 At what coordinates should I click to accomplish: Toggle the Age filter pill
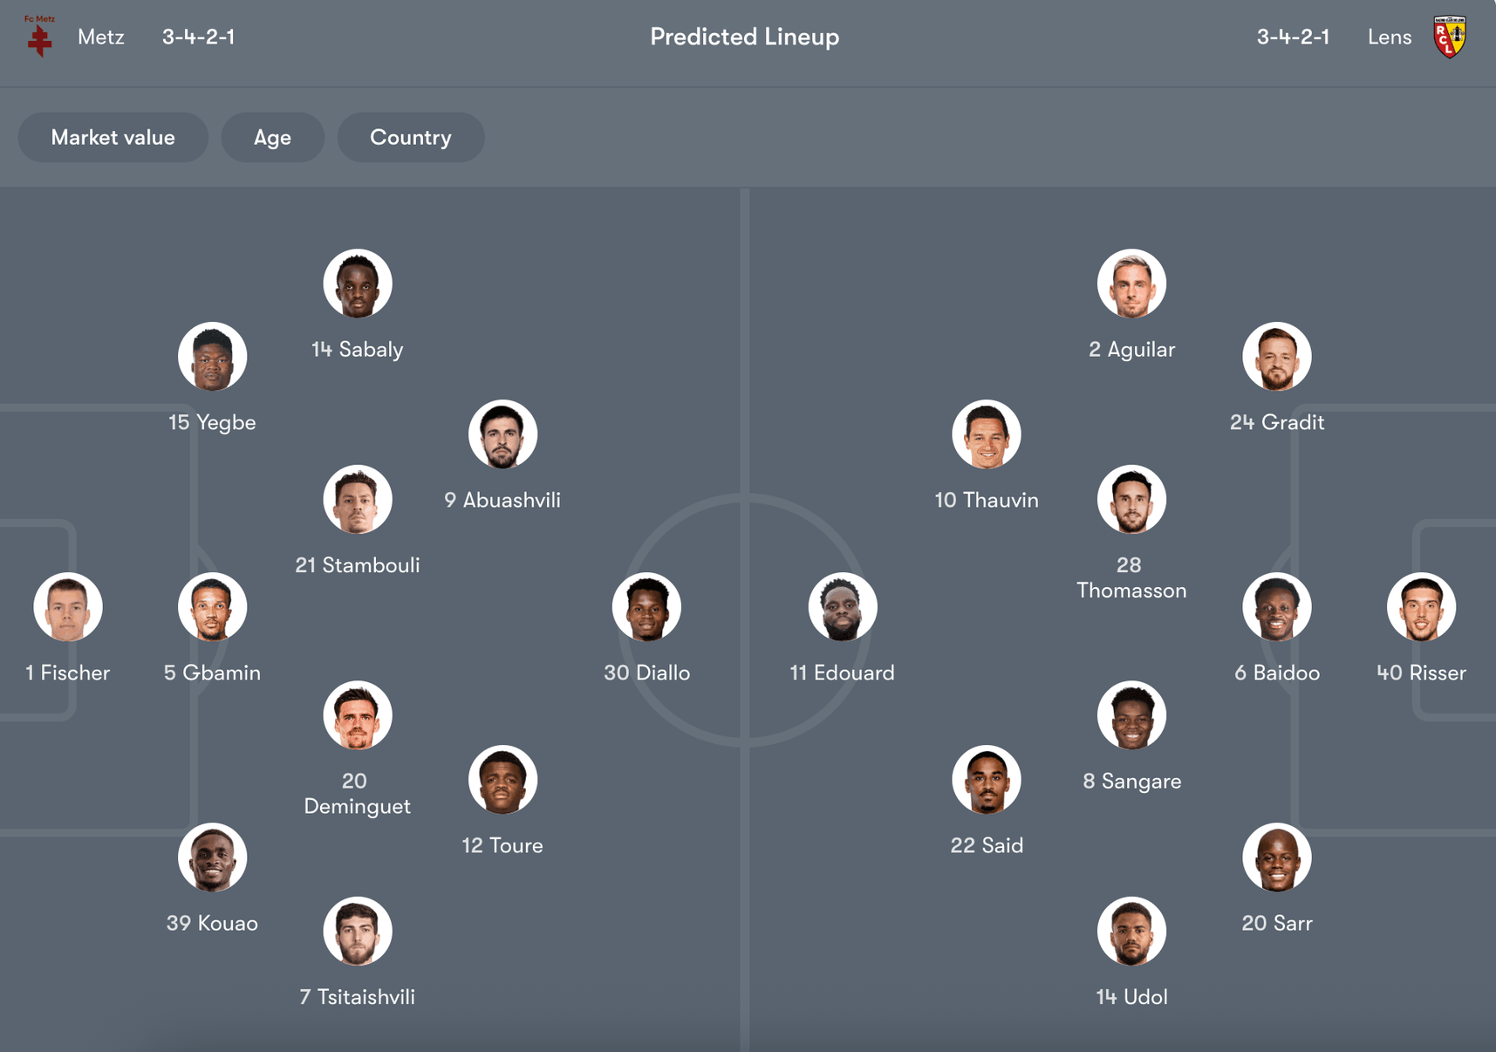[x=272, y=137]
